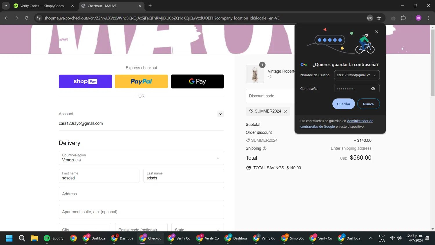
Task: Open Administrador de contraseñas de Google link
Action: point(337,124)
